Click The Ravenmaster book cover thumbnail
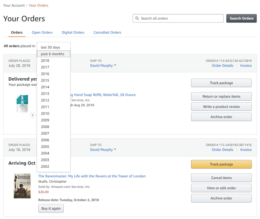This screenshot has width=260, height=219. pos(22,186)
